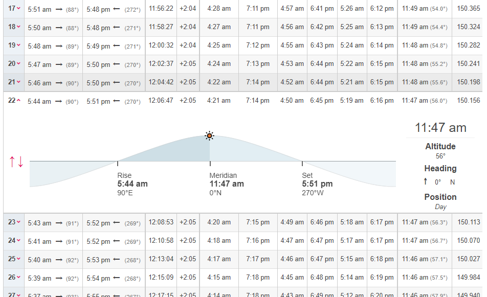Select solar noon 11:46 am (57.5°) cell
The image size is (487, 297).
425,278
